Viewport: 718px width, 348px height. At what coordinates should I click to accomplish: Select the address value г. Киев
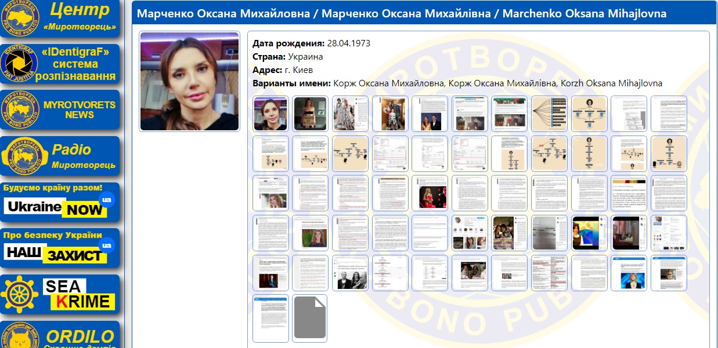[298, 70]
